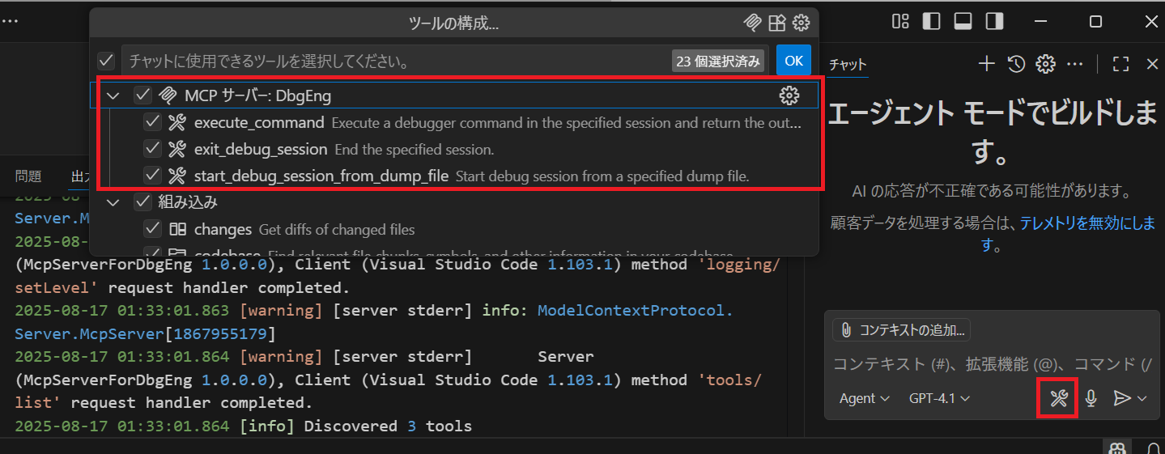Click 'AI の応答が不正確である可能性があります。' text

click(992, 192)
